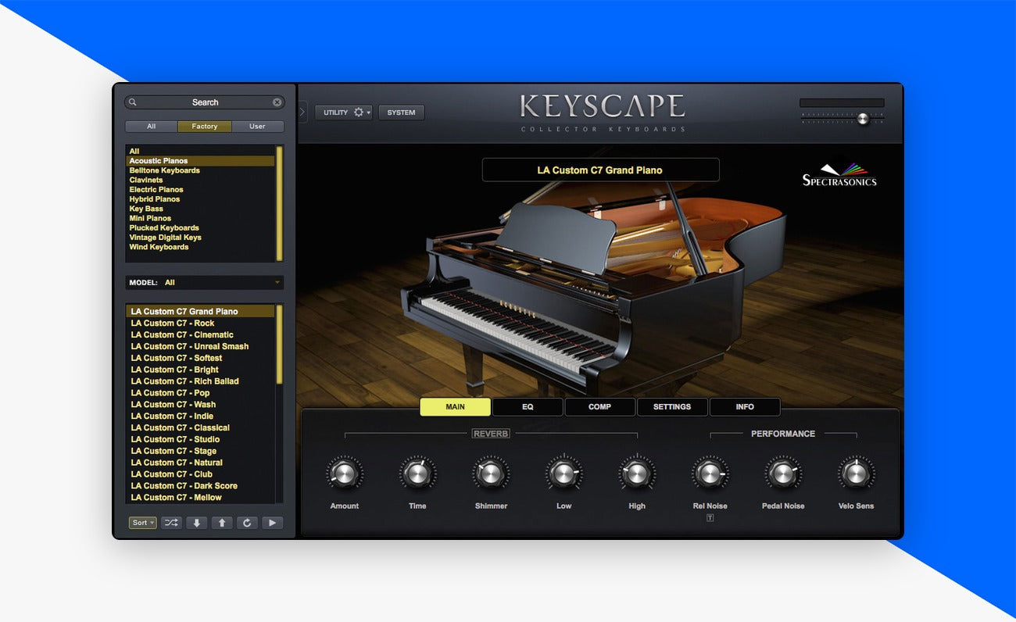The width and height of the screenshot is (1016, 622).
Task: Adjust the Rel Noise knob
Action: pos(710,473)
